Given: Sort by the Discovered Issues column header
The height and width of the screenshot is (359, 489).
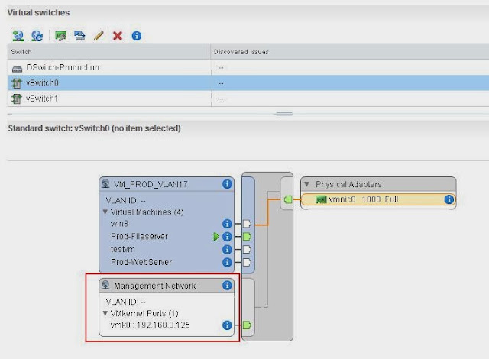Looking at the screenshot, I should [350, 52].
